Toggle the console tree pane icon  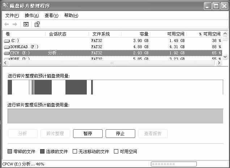26,24
